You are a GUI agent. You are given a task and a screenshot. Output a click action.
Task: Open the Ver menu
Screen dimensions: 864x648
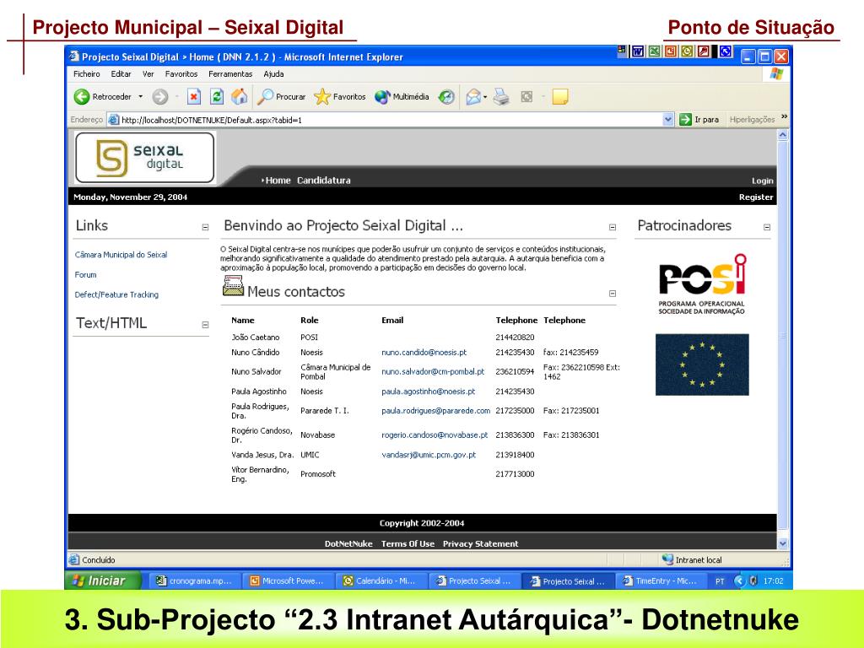pyautogui.click(x=148, y=74)
